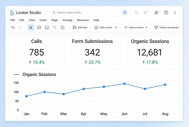Open the Resource menu
The height and width of the screenshot is (127, 189).
tap(83, 20)
